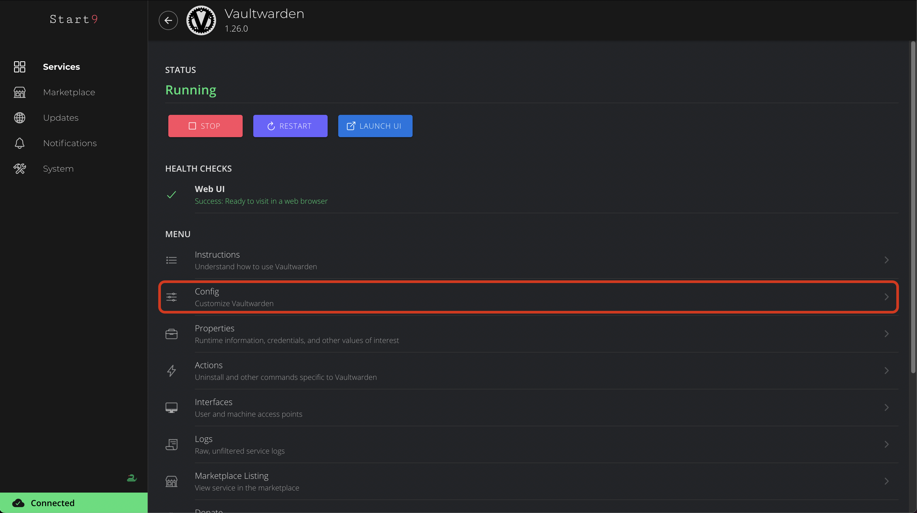Click the System tools icon

coord(20,169)
